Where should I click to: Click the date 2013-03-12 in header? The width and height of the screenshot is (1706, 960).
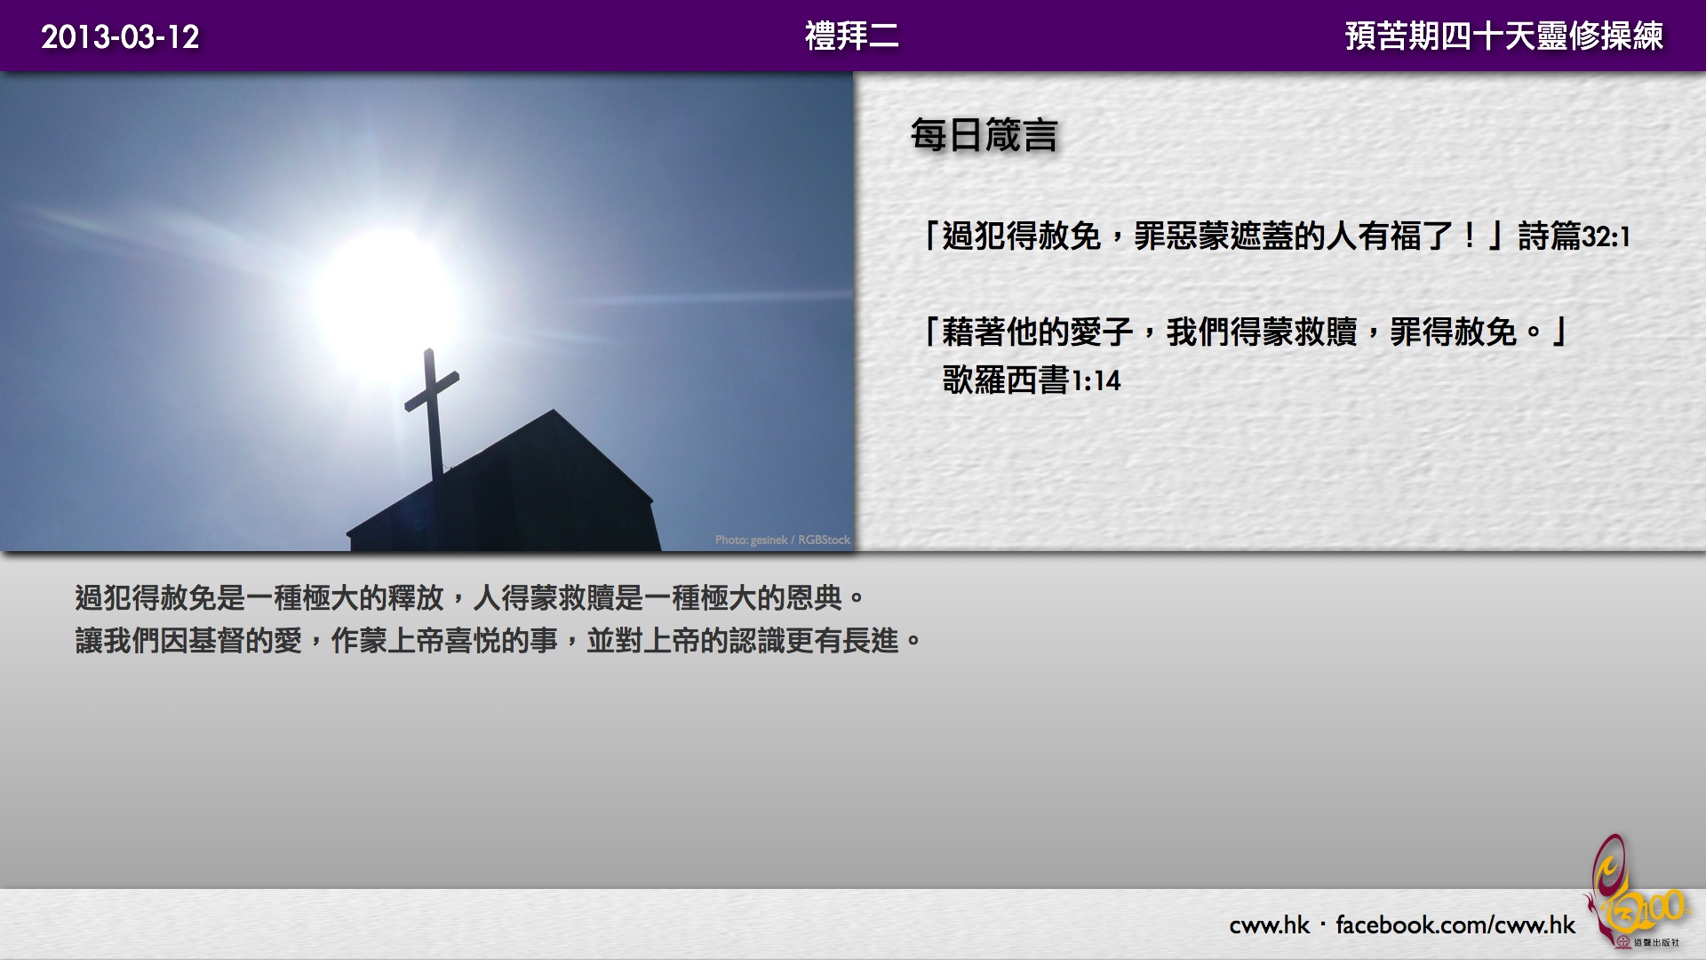(120, 36)
